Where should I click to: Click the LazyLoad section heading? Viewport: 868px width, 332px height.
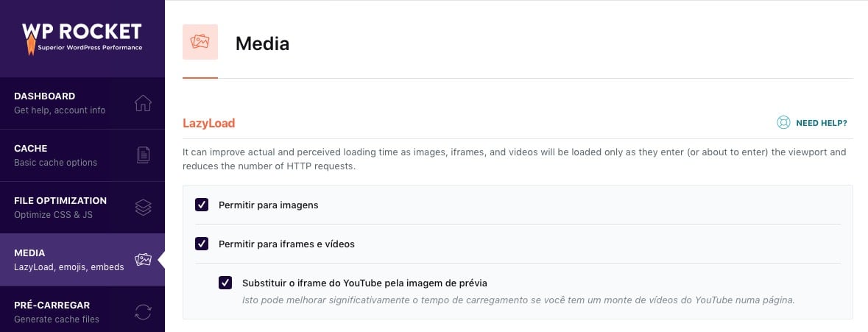point(209,123)
